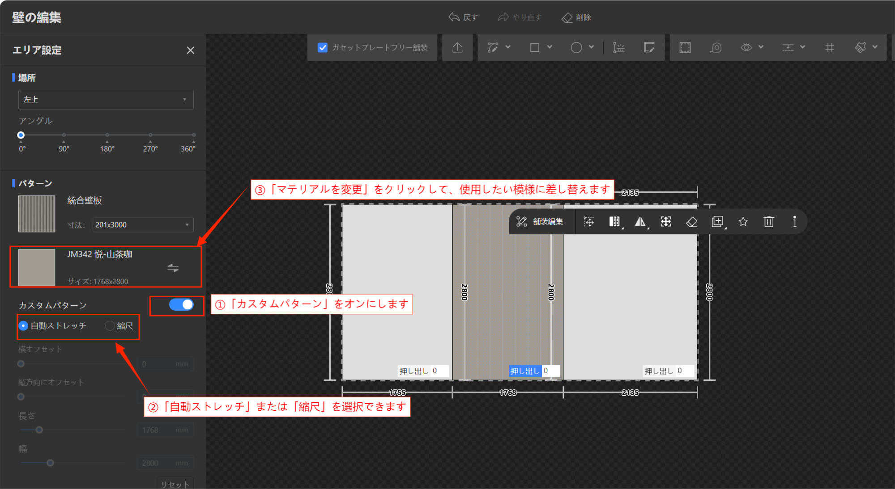Click やり直す to redo
The image size is (895, 489).
[520, 17]
